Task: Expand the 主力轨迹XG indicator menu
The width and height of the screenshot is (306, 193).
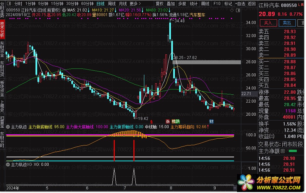Action: point(8,164)
